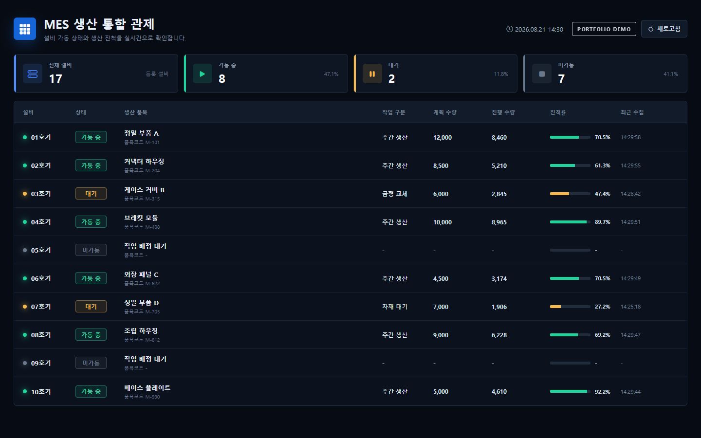Click 가동 중 status badge for 10호기
This screenshot has height=438, width=701.
[x=91, y=391]
